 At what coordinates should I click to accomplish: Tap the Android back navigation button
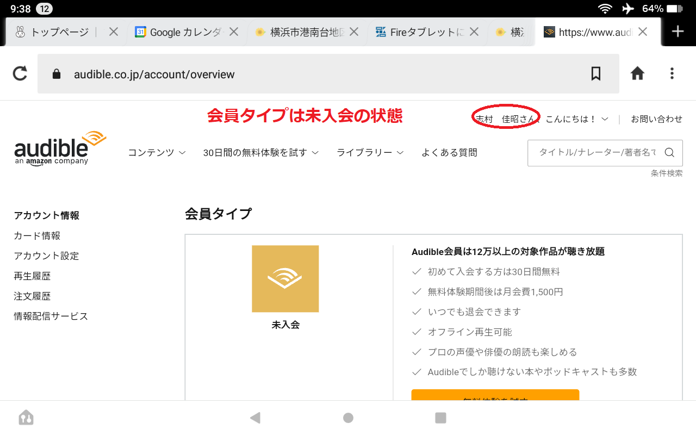pyautogui.click(x=255, y=418)
